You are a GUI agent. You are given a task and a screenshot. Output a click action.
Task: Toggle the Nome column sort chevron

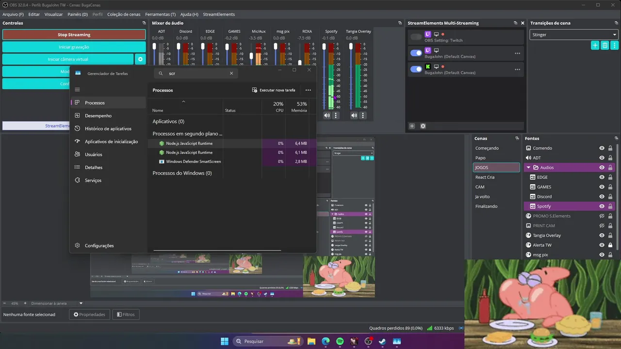click(x=183, y=102)
